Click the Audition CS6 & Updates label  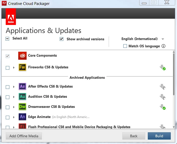click(47, 96)
